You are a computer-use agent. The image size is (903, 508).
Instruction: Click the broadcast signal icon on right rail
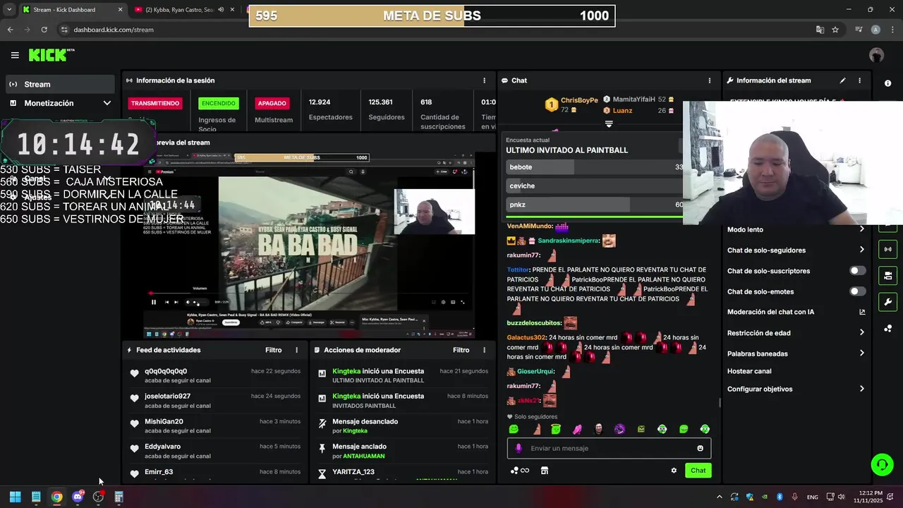tap(887, 249)
